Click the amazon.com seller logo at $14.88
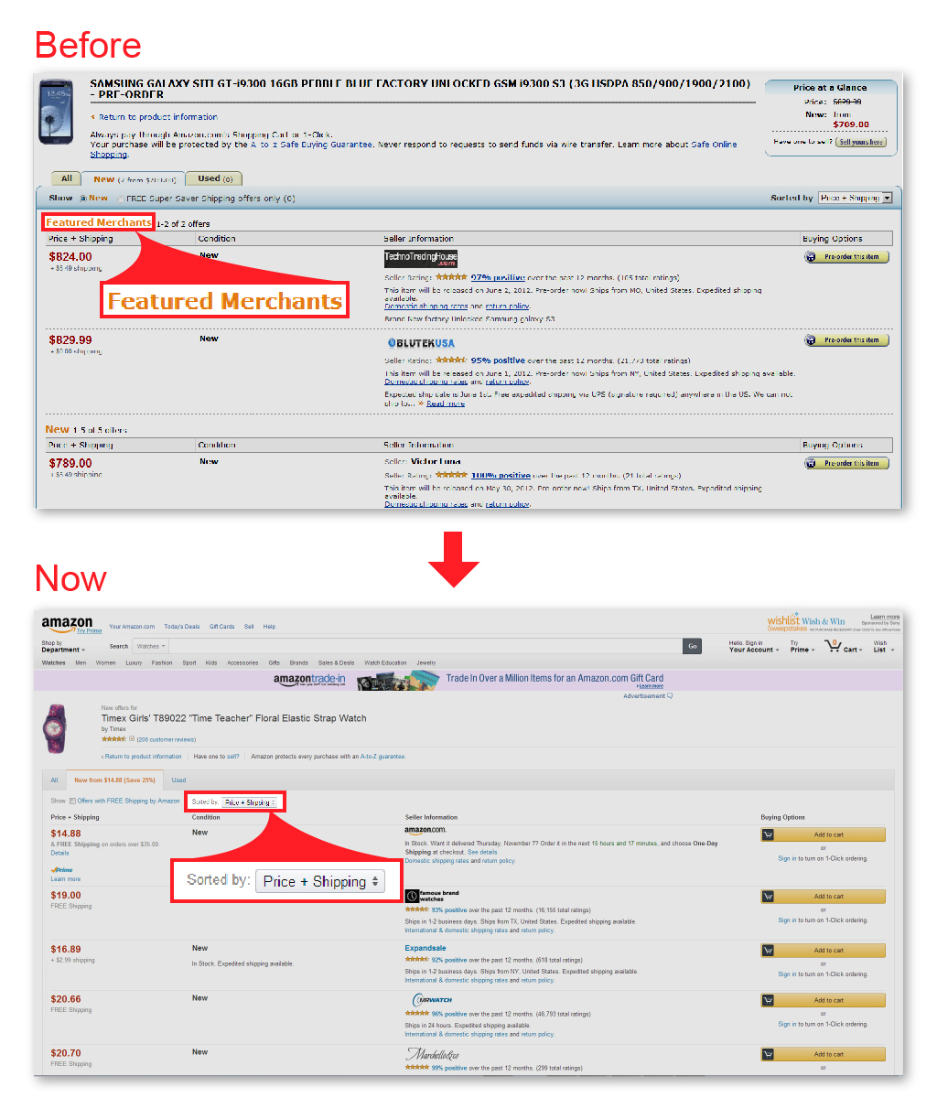This screenshot has height=1119, width=937. click(x=425, y=831)
